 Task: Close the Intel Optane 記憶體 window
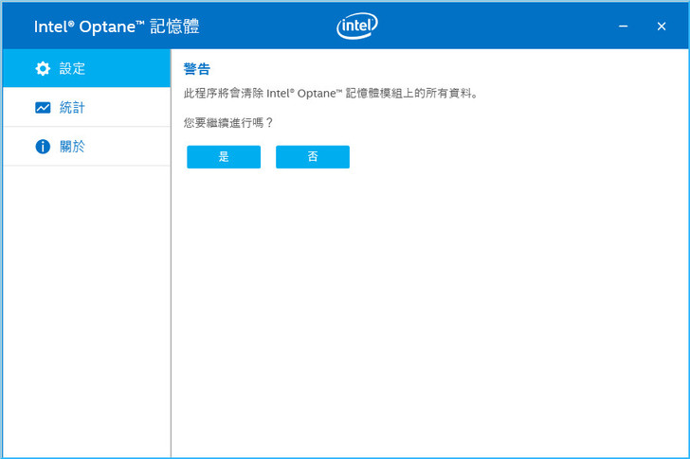pos(662,26)
